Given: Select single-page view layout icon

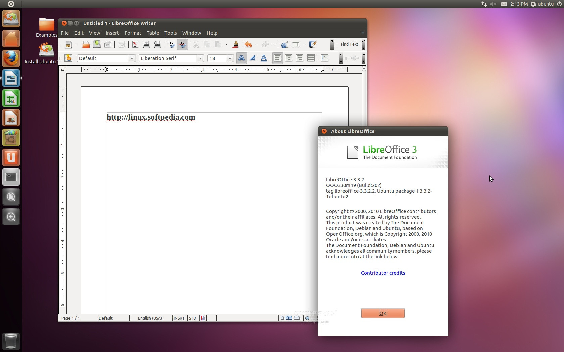Looking at the screenshot, I should (282, 318).
